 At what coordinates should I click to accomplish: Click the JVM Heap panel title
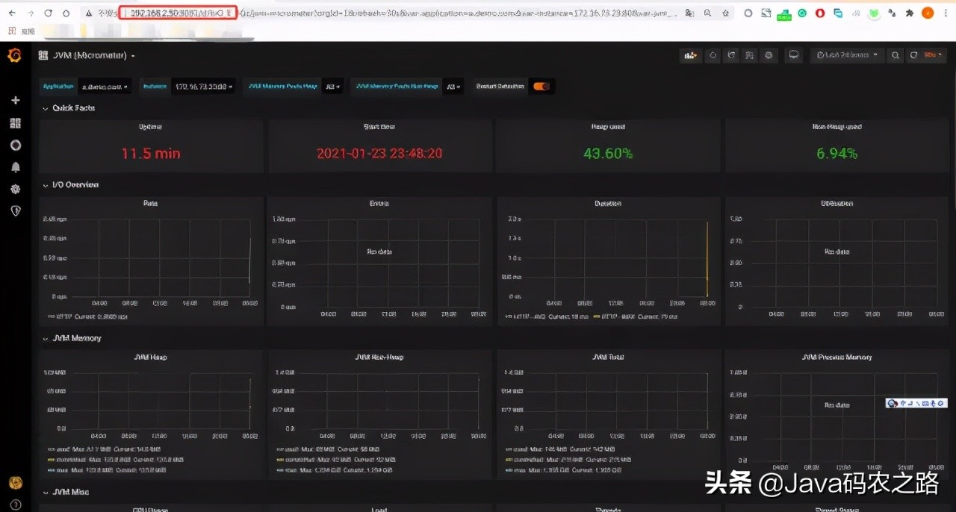click(151, 357)
